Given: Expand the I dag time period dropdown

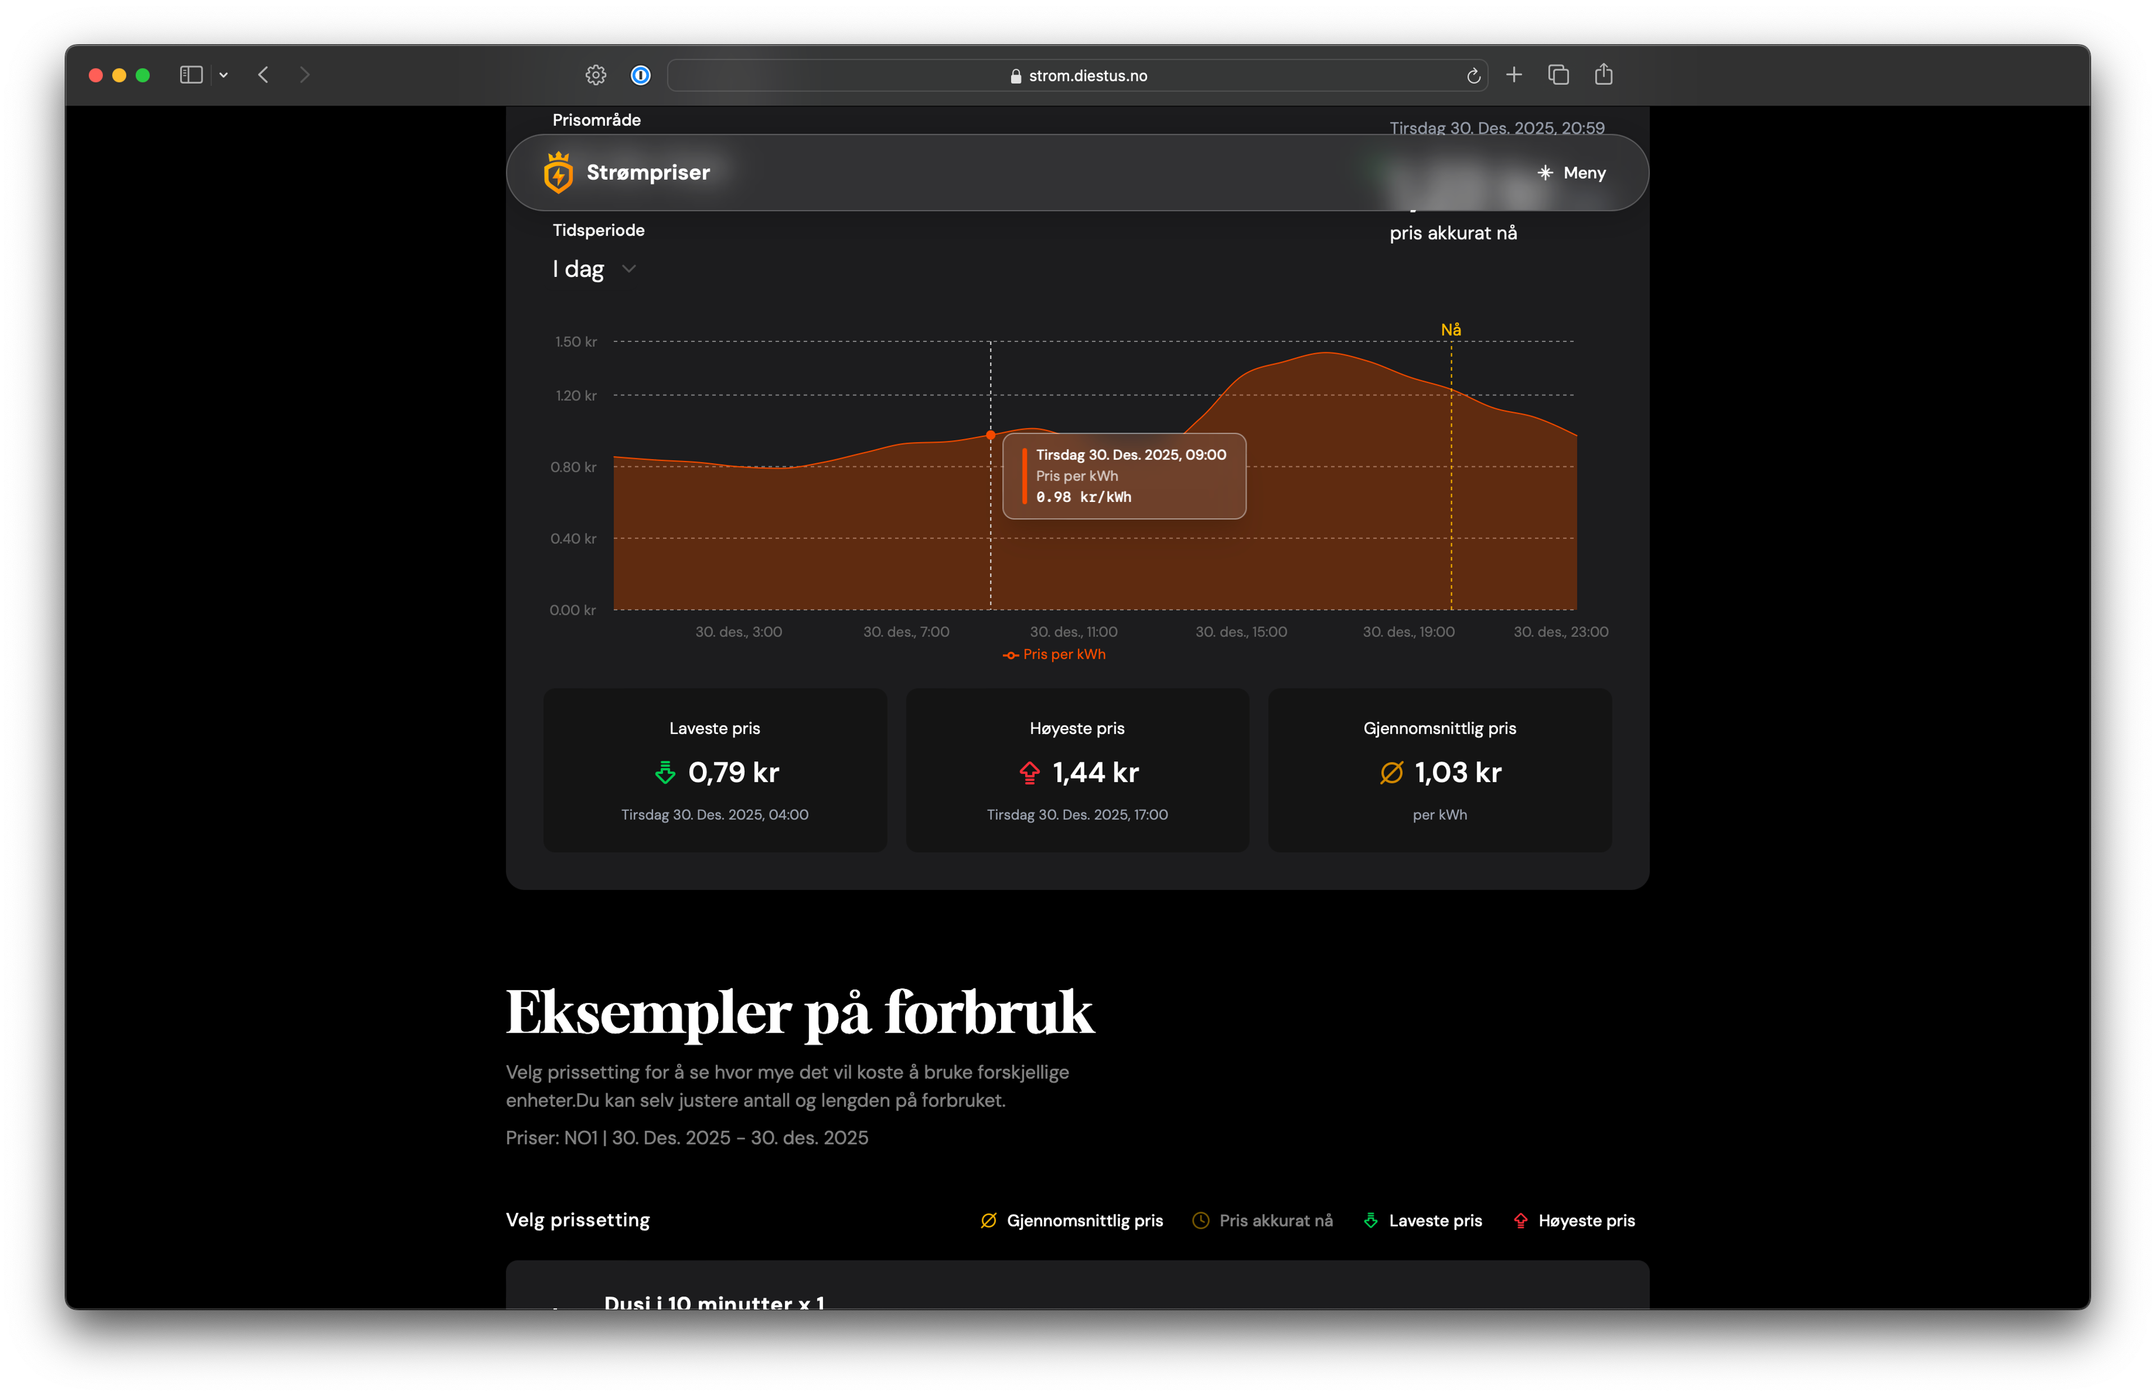Looking at the screenshot, I should 580,269.
